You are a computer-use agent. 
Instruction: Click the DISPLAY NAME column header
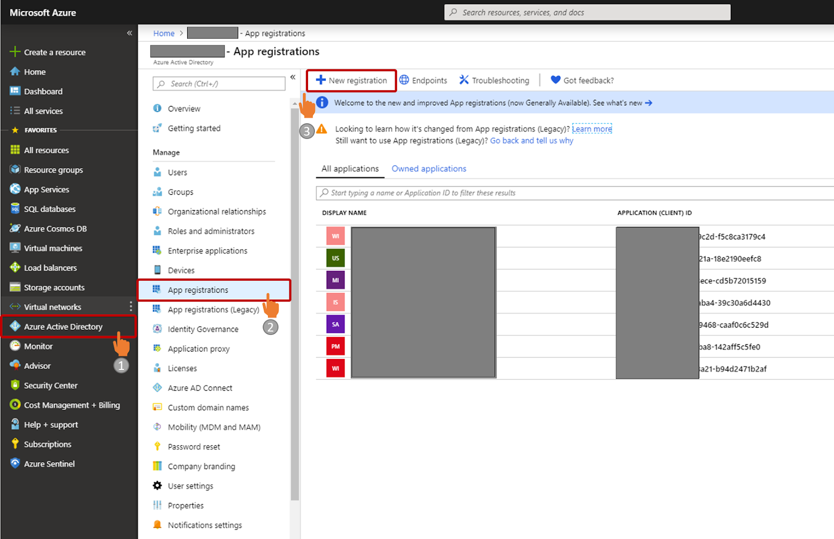(345, 213)
